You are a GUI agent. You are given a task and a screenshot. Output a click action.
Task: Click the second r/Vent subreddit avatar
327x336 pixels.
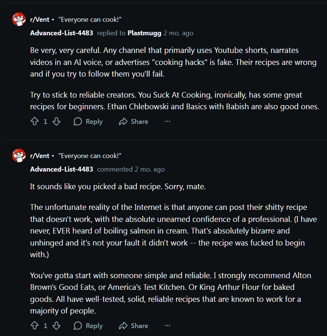click(19, 156)
